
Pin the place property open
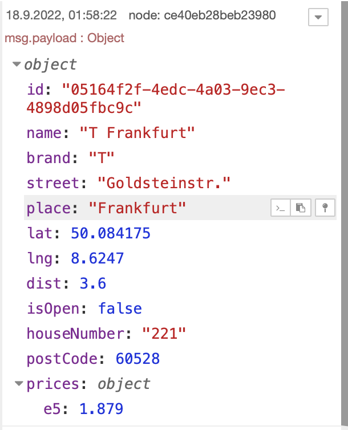pyautogui.click(x=325, y=208)
